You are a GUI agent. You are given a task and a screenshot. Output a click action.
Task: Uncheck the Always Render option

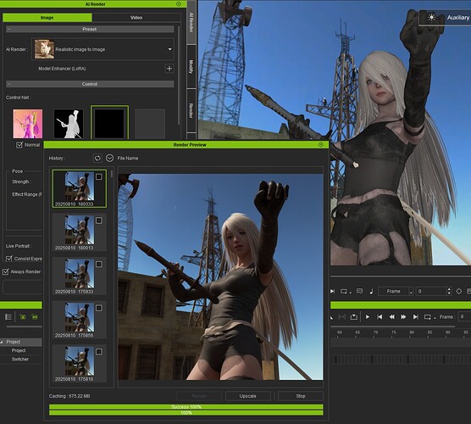point(5,272)
